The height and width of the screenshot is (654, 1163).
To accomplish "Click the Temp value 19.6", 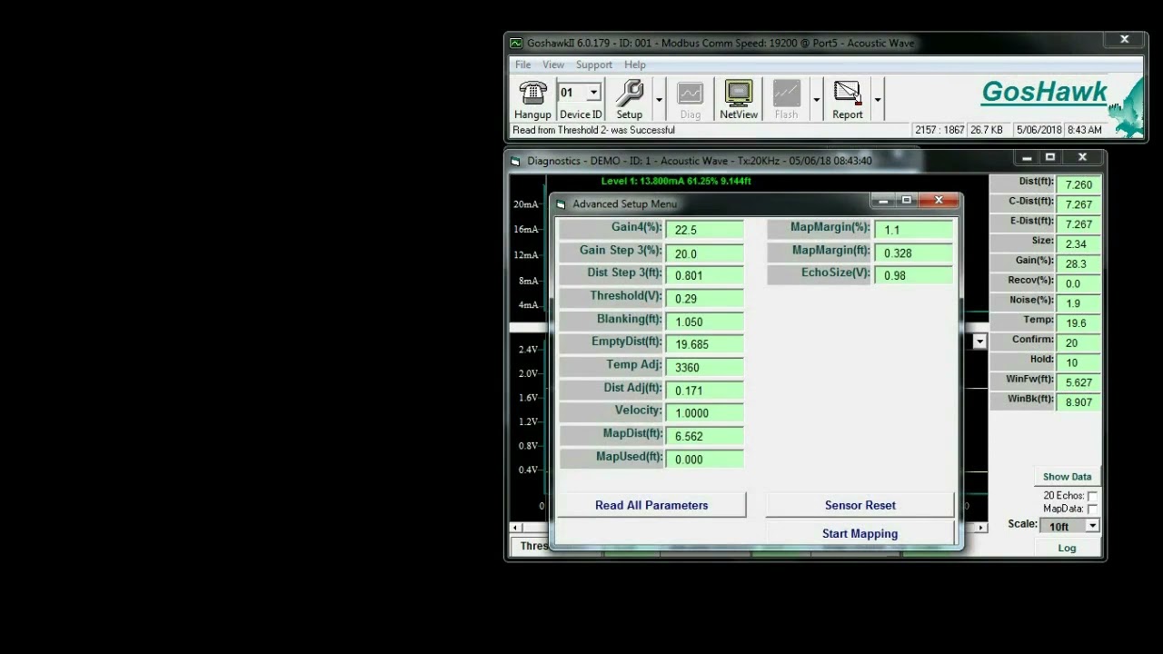I will tap(1079, 322).
